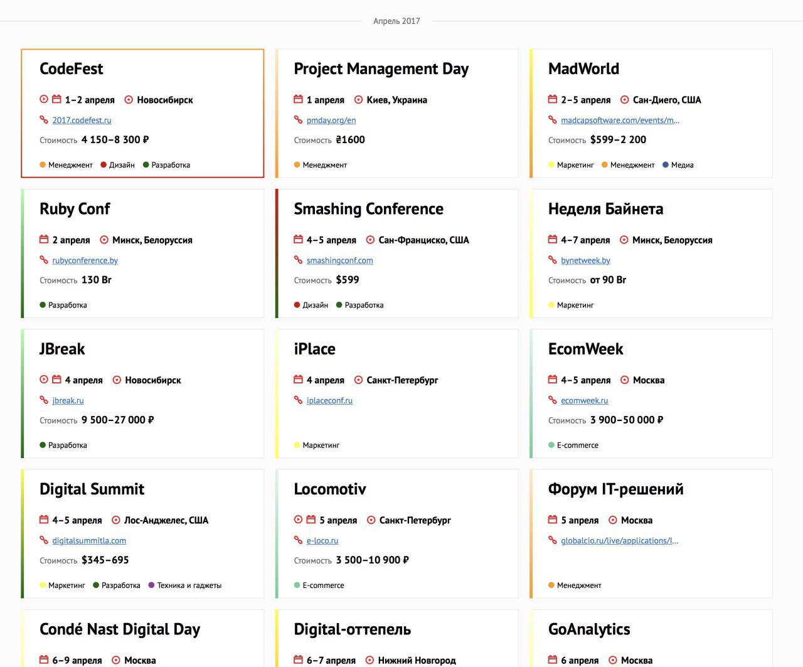The width and height of the screenshot is (803, 667).
Task: Click the Медиа tag on the MadWorld card
Action: click(x=678, y=165)
